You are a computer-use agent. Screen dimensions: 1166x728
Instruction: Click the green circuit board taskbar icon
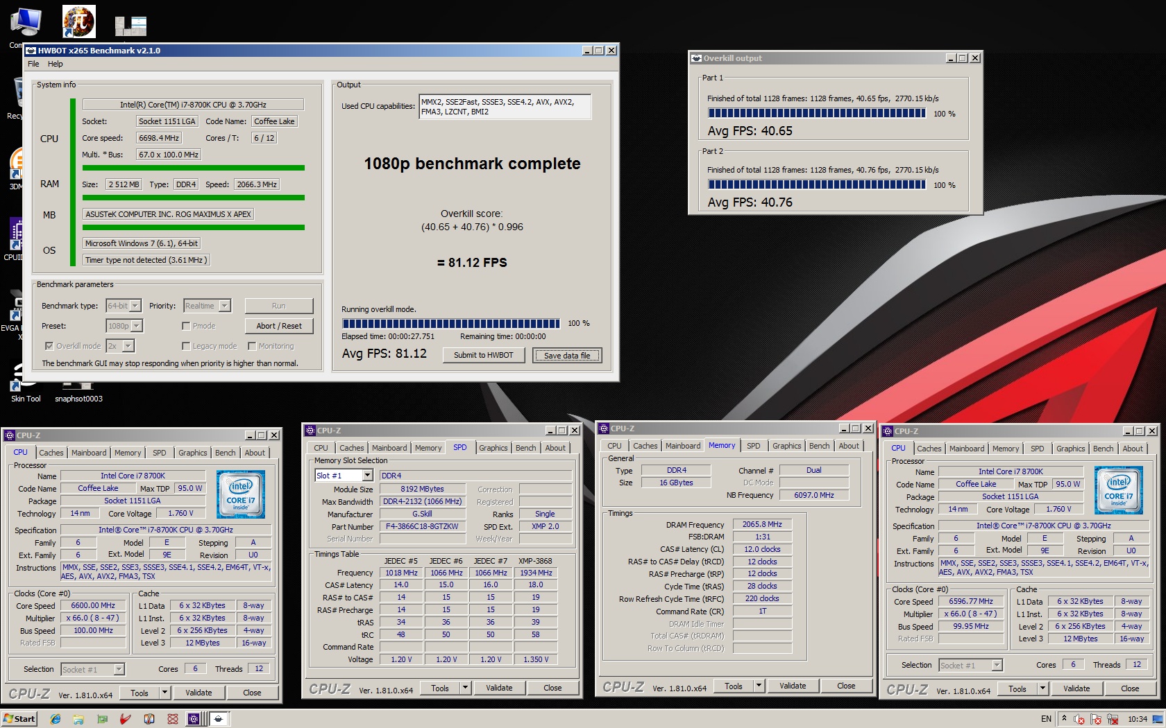(x=103, y=719)
